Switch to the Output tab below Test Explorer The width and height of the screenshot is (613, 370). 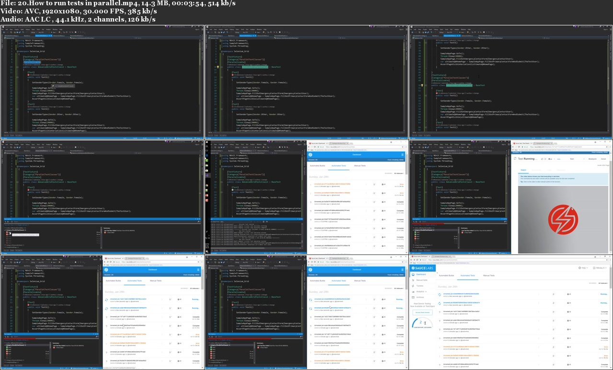coord(12,365)
